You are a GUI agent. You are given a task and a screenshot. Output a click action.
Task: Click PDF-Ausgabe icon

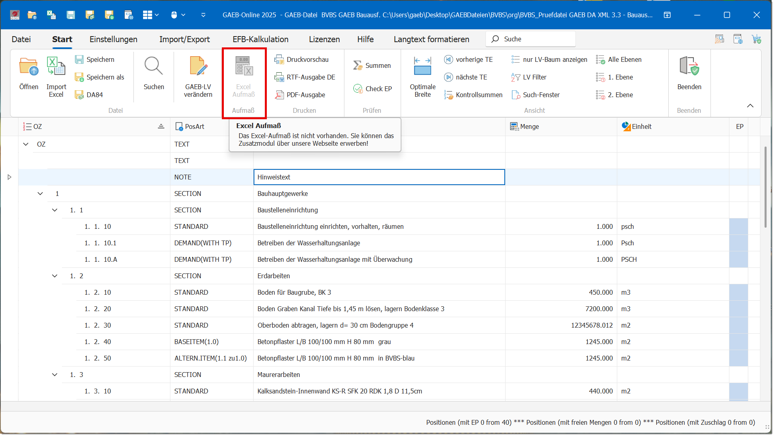[279, 95]
